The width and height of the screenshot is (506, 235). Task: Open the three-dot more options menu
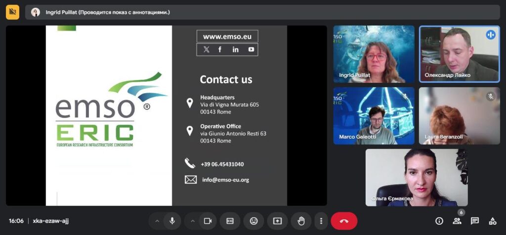click(321, 221)
